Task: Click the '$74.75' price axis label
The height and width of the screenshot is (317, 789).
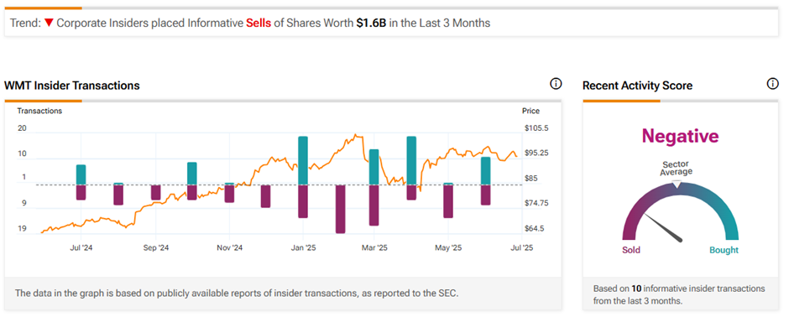Action: coord(536,204)
